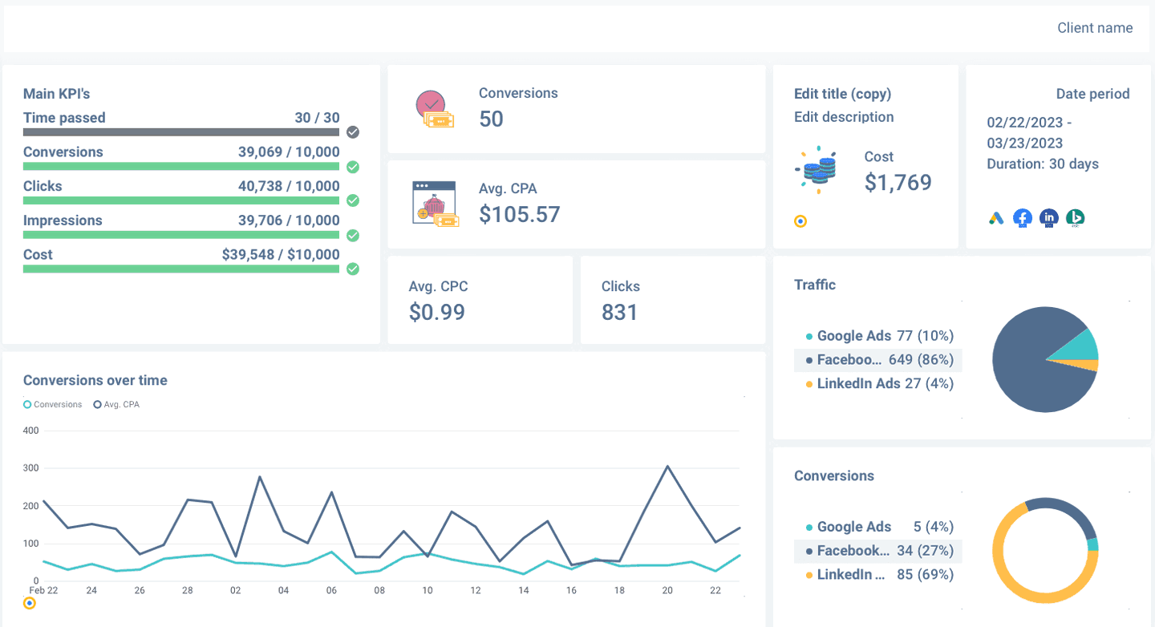Click the Cost KPI progress bar

pyautogui.click(x=180, y=269)
